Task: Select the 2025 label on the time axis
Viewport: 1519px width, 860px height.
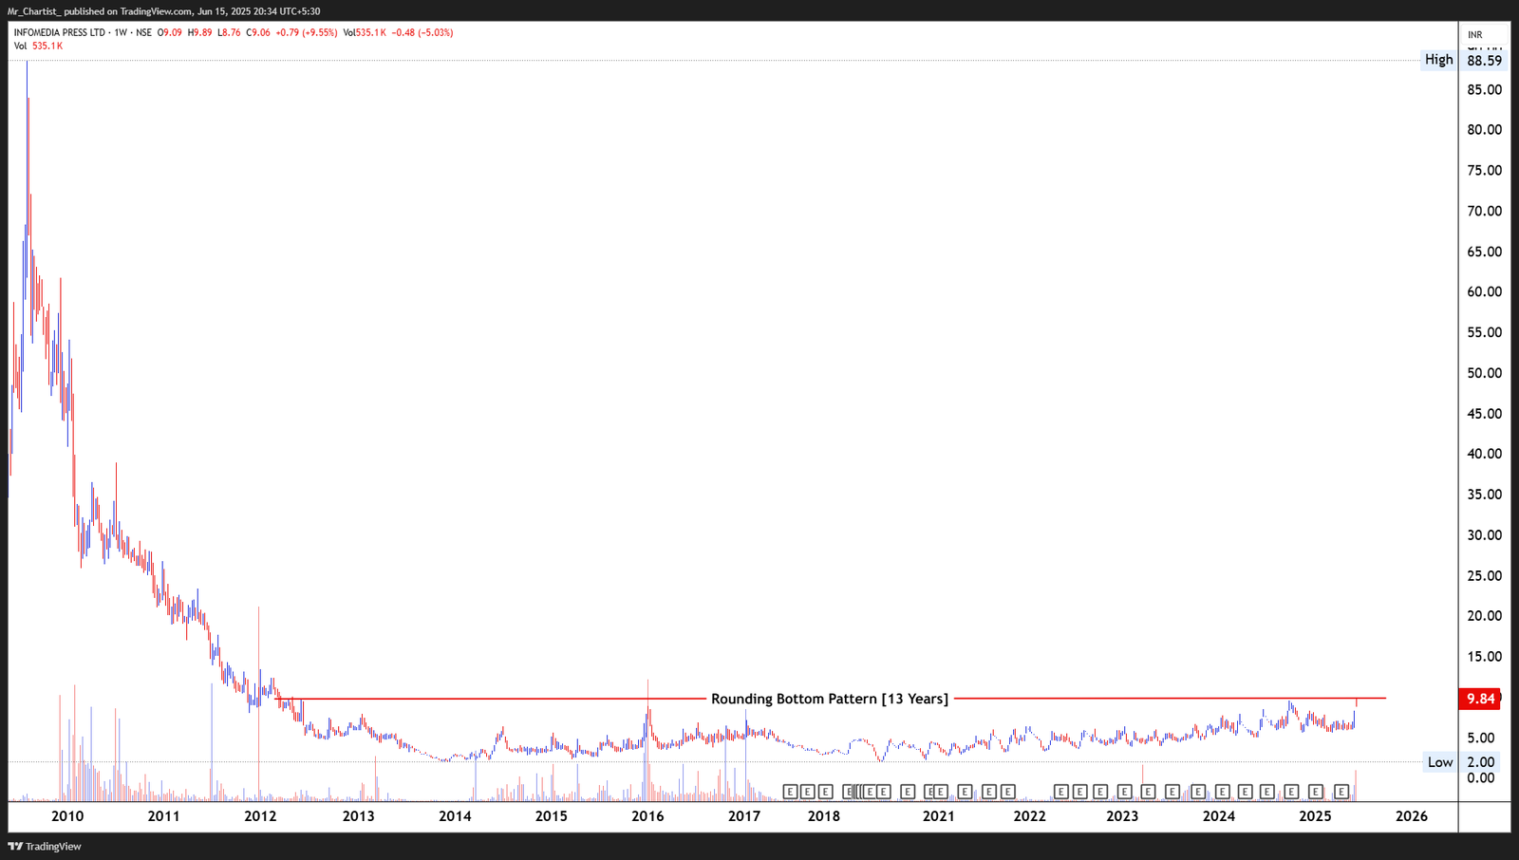Action: [x=1316, y=815]
